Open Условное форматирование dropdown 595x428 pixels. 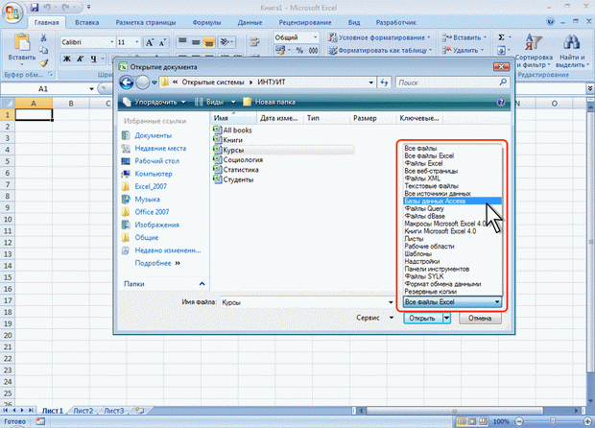(379, 37)
